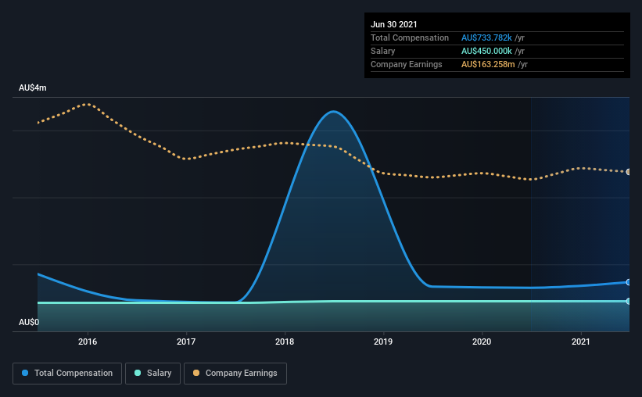This screenshot has width=642, height=397.
Task: Click the Salary row label in tooltip
Action: pos(383,51)
